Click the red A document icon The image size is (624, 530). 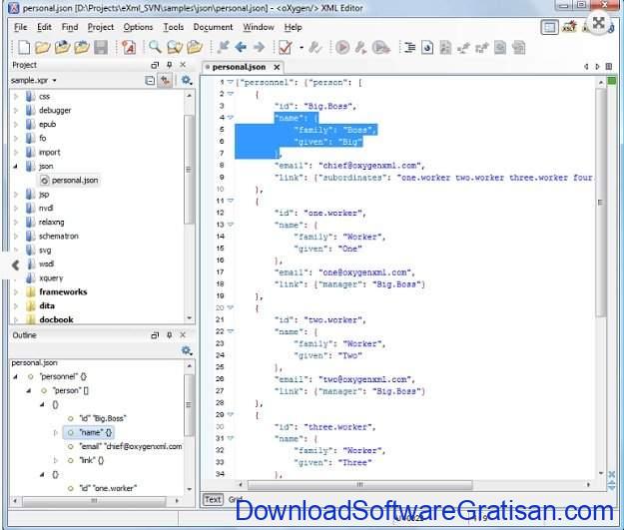pyautogui.click(x=128, y=48)
